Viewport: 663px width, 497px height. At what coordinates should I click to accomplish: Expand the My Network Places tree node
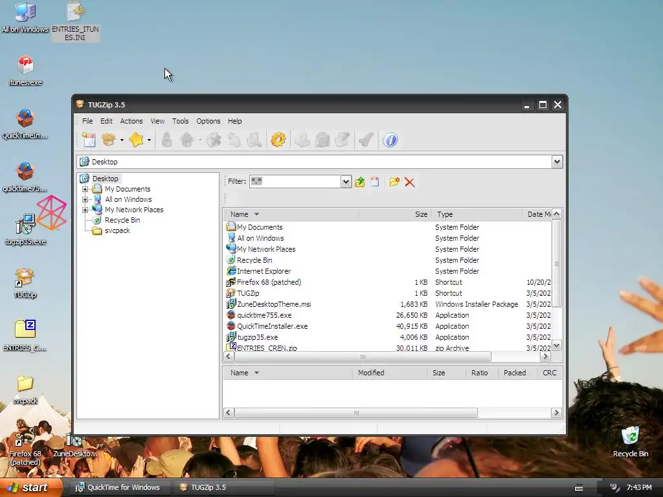[85, 210]
